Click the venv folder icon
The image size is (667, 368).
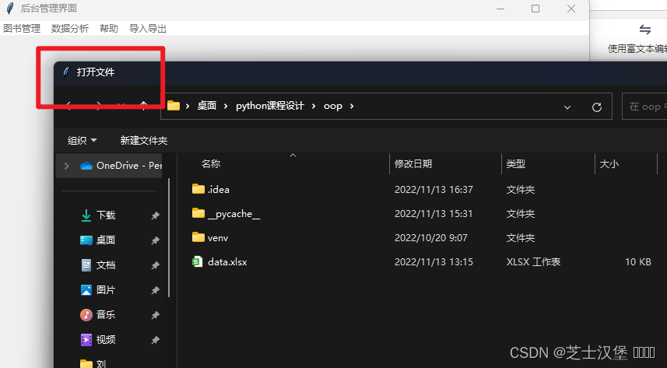click(x=198, y=237)
